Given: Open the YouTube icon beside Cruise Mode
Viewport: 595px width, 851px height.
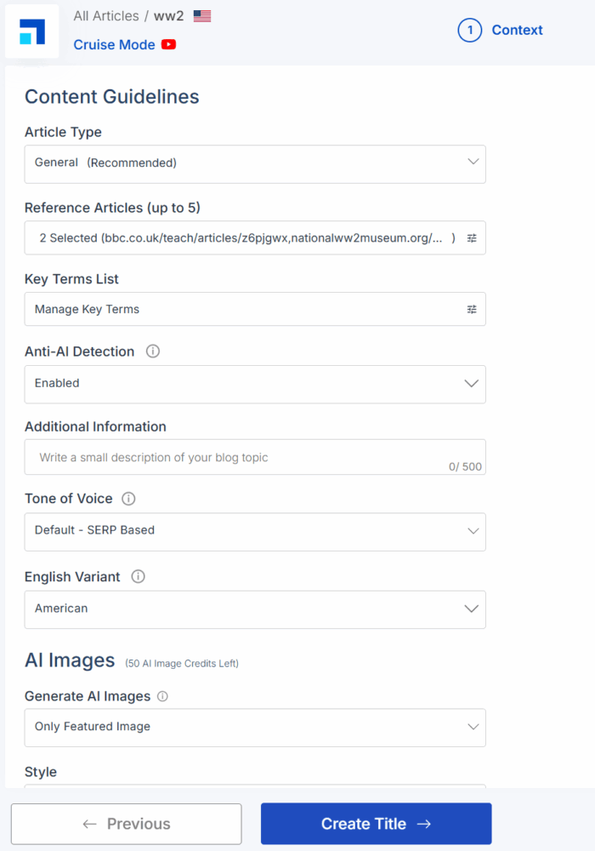Looking at the screenshot, I should click(168, 45).
